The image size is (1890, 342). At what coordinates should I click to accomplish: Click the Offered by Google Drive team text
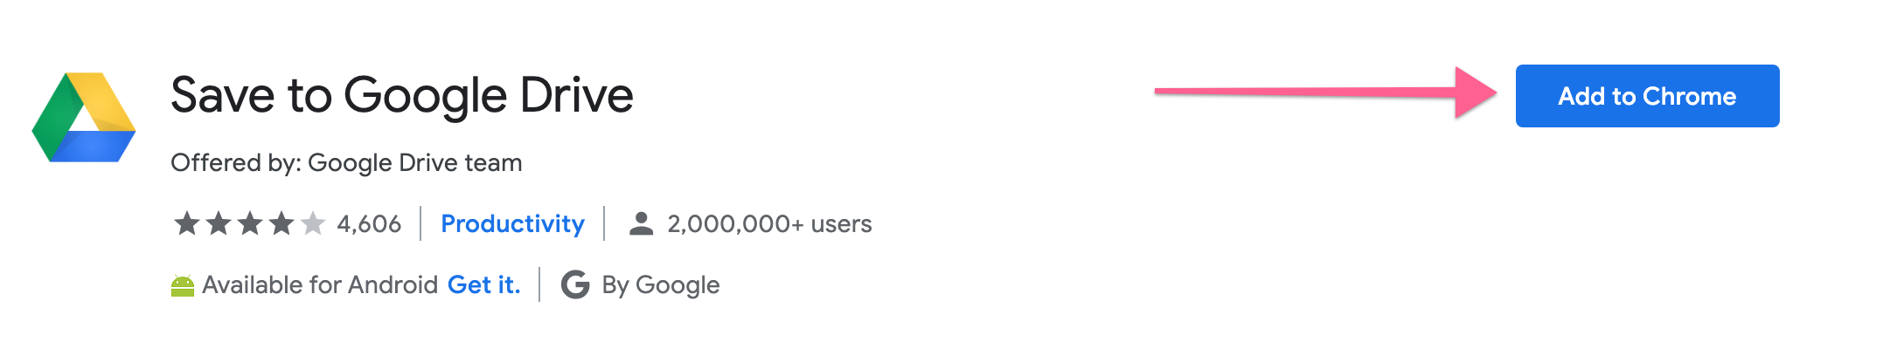[346, 163]
